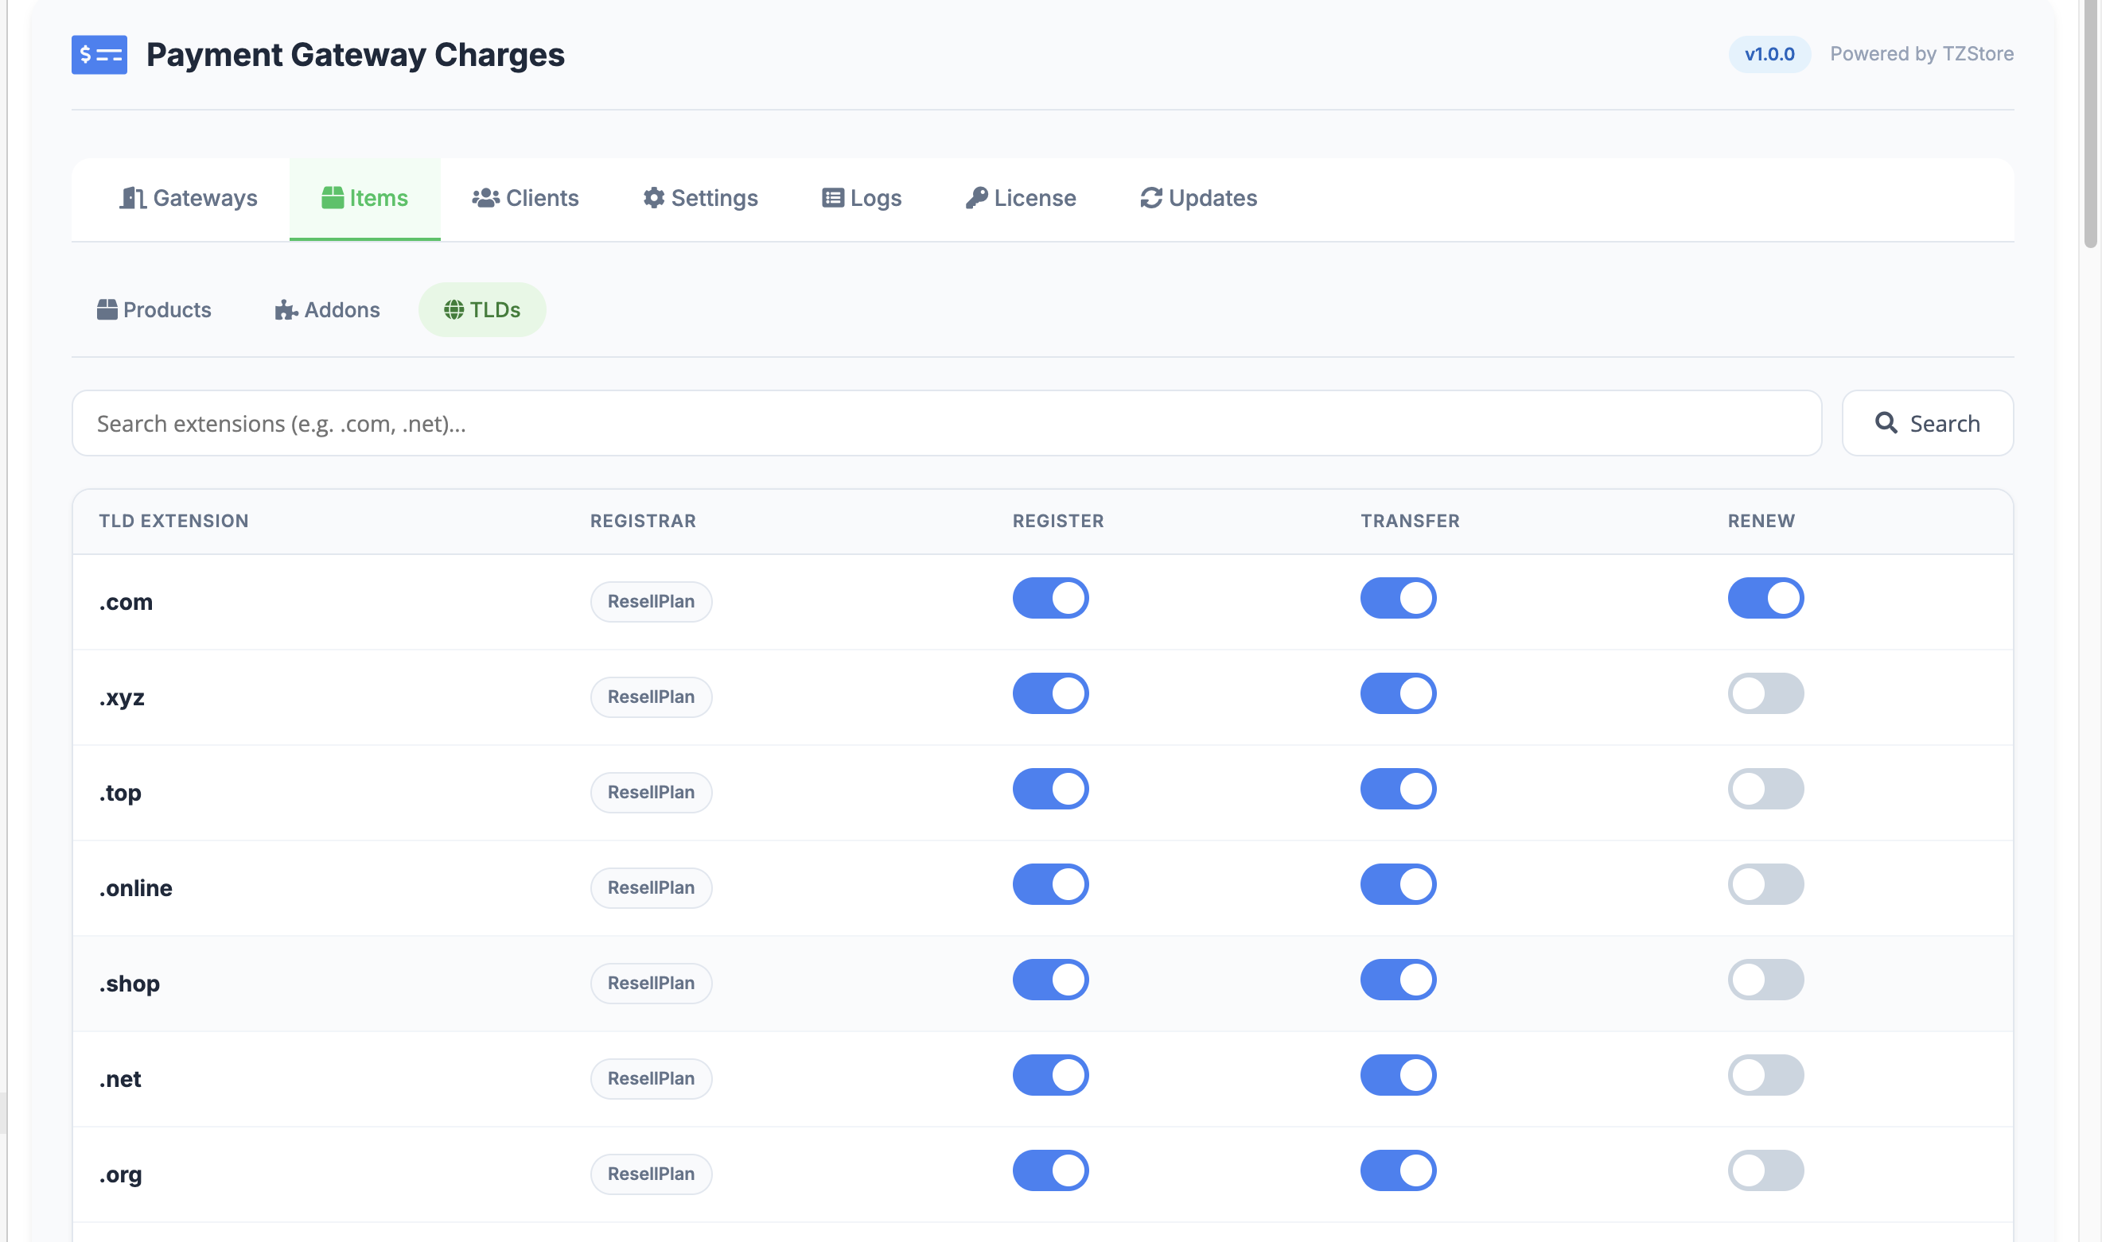Disable Register for the .com extension
The image size is (2102, 1242).
point(1050,598)
